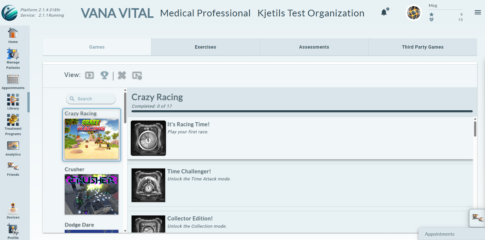Click the Kjetils Test Organization header

pyautogui.click(x=311, y=13)
